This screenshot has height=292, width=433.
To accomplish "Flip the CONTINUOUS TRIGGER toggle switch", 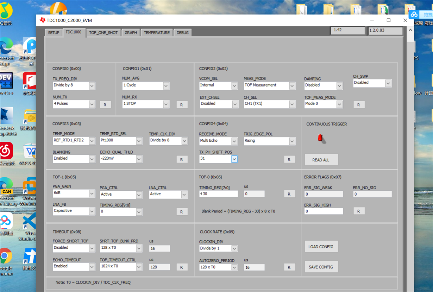I will pyautogui.click(x=320, y=138).
